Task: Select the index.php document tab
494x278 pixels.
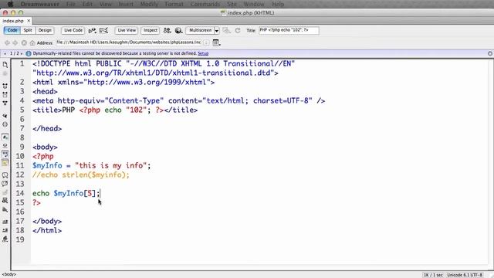Action: click(13, 21)
